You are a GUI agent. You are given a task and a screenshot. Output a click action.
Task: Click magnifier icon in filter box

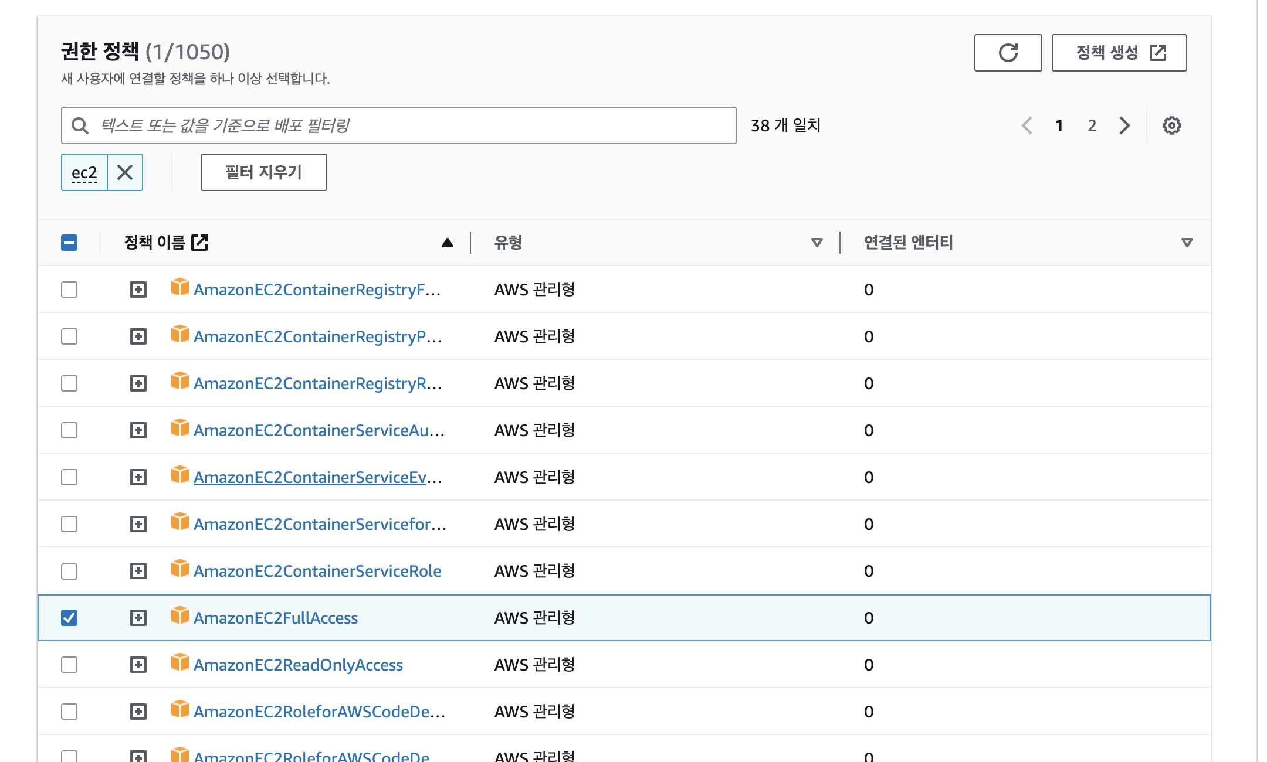click(80, 125)
